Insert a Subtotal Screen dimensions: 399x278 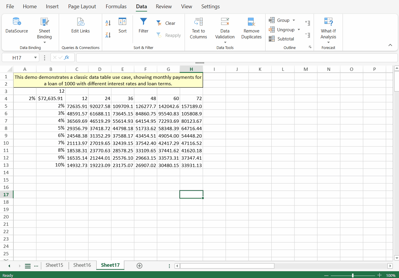point(281,39)
